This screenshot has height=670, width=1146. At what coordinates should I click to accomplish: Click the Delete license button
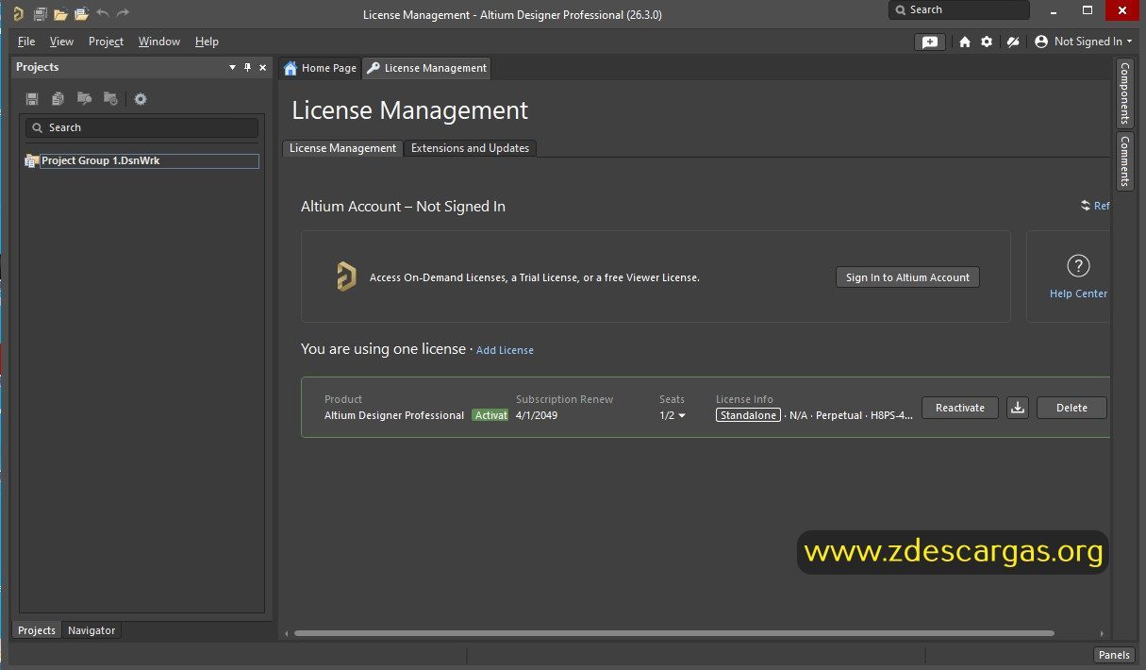click(x=1071, y=408)
